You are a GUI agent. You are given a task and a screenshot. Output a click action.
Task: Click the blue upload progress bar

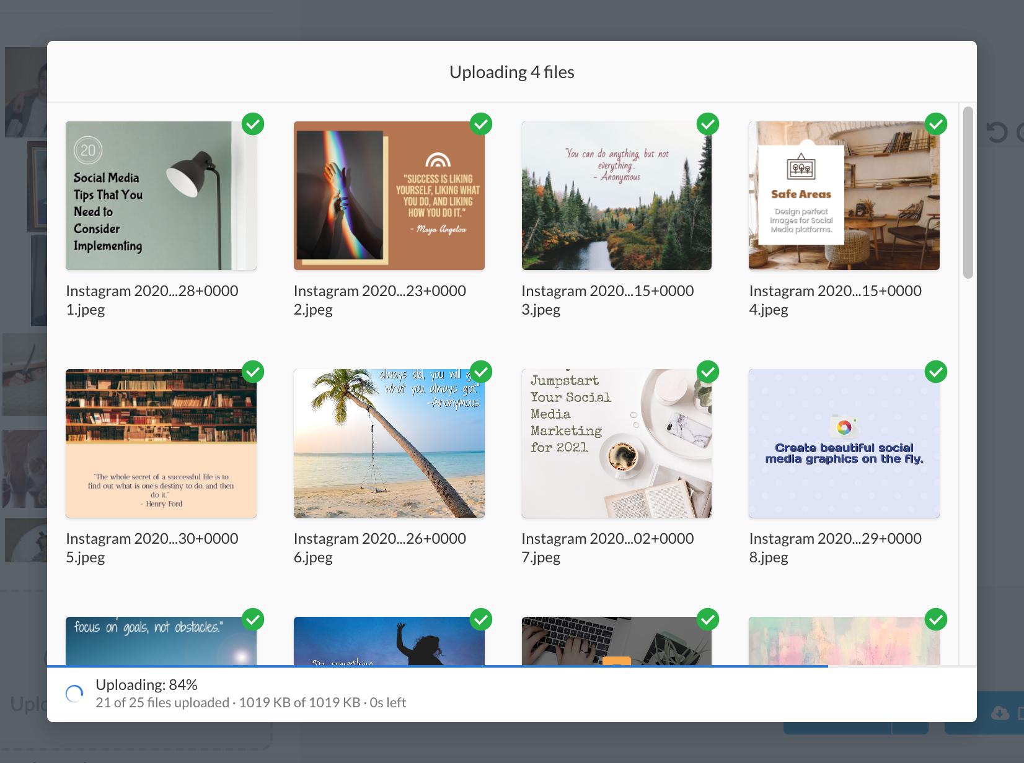434,666
